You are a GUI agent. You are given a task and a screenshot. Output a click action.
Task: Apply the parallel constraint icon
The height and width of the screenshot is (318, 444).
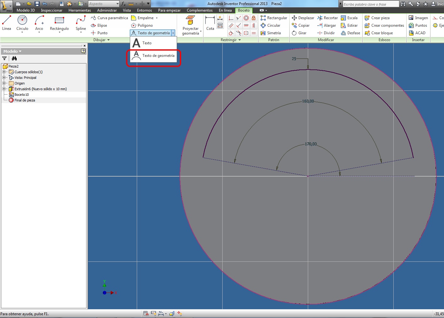click(231, 25)
